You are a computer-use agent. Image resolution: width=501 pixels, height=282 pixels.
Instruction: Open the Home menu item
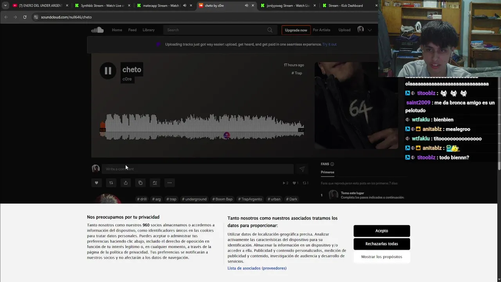[x=117, y=30]
